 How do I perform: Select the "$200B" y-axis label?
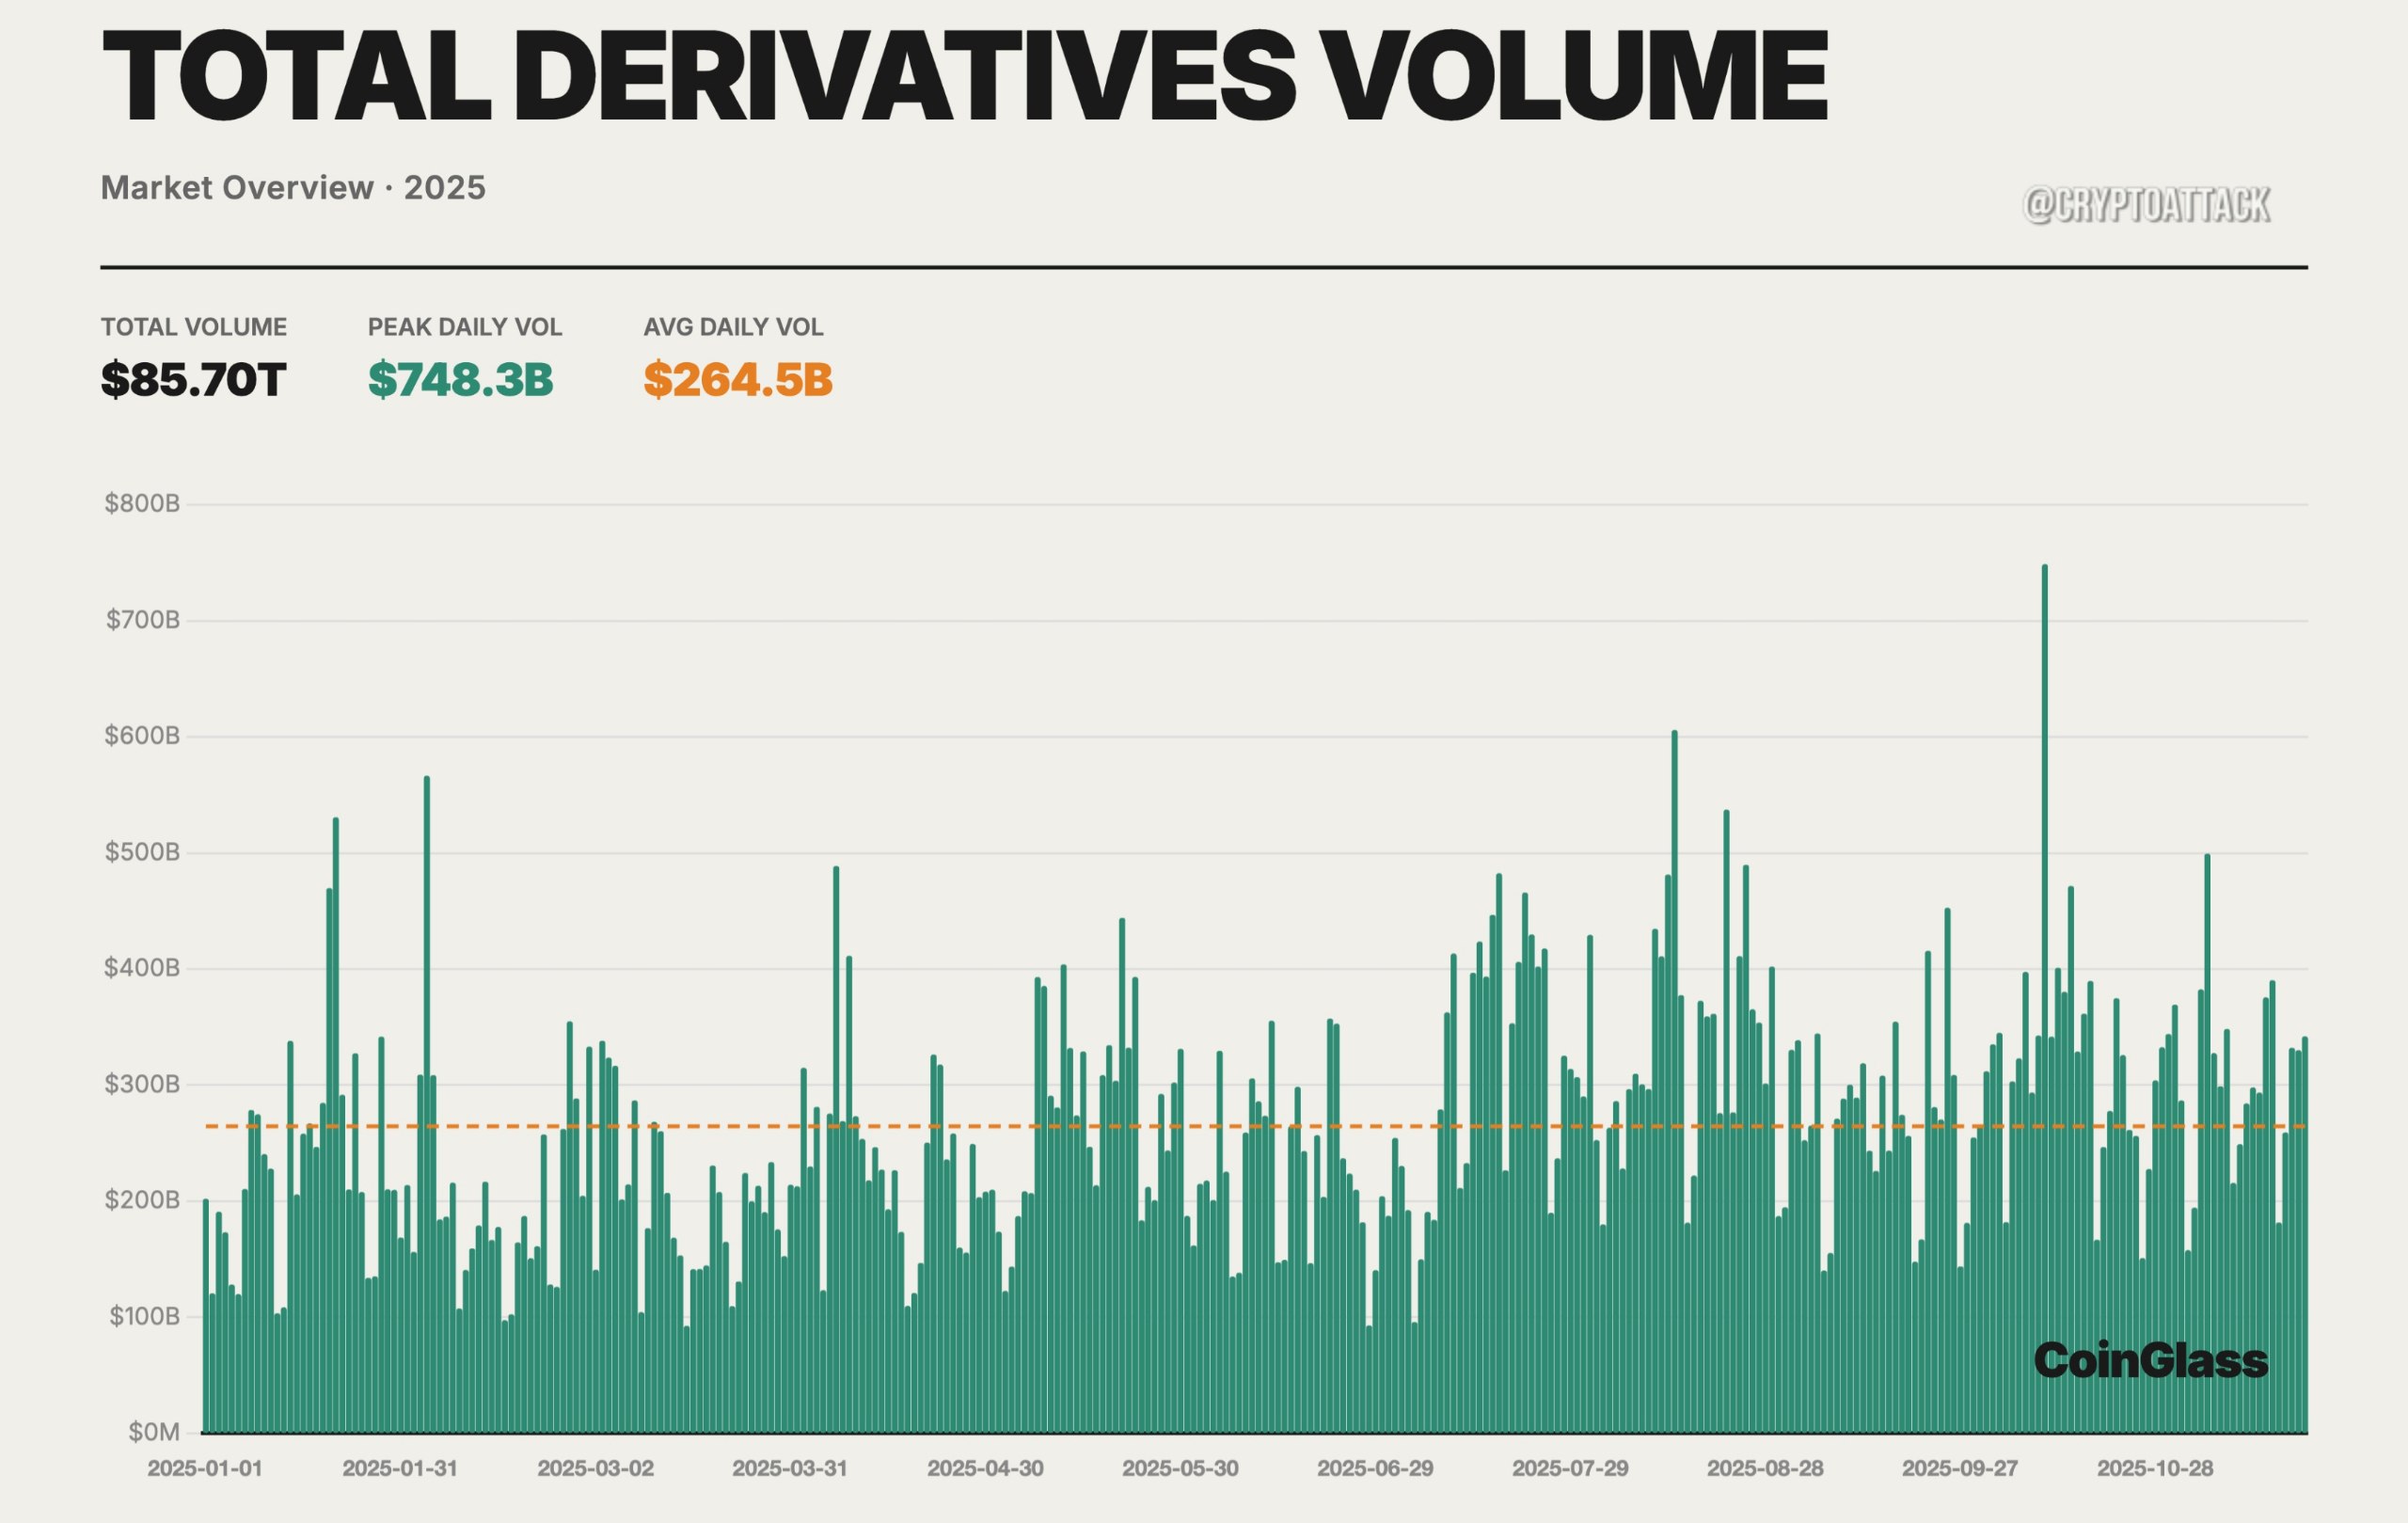(142, 1200)
